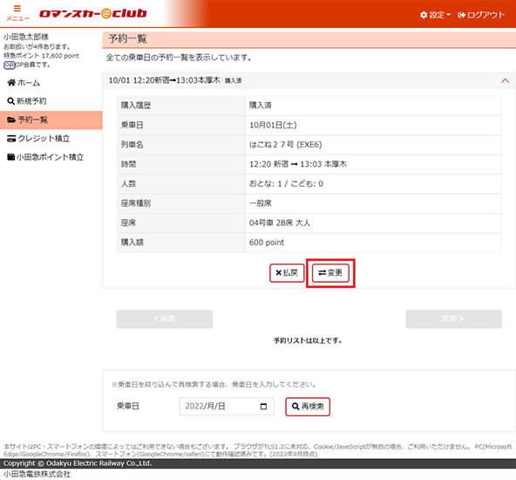Click the ログアウト logout link
516x480 pixels.
point(481,15)
